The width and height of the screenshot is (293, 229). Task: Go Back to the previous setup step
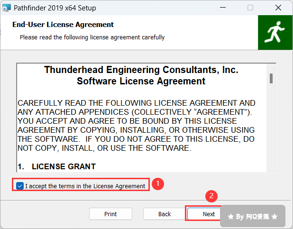165,214
